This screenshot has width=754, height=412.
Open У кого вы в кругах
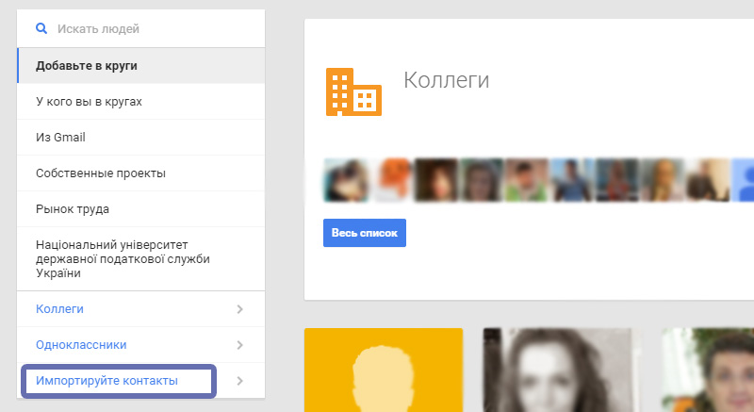pyautogui.click(x=140, y=102)
